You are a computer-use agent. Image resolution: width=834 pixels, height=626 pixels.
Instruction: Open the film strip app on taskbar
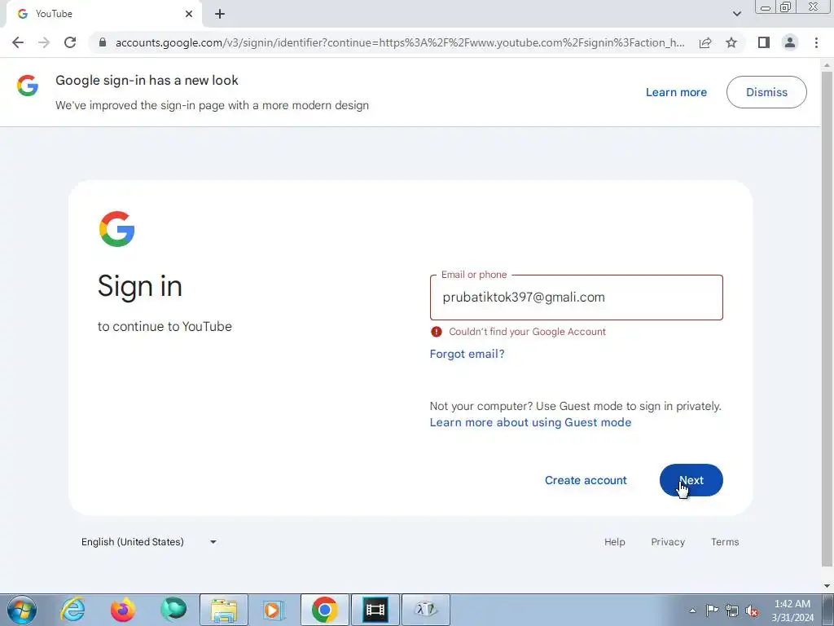(375, 610)
